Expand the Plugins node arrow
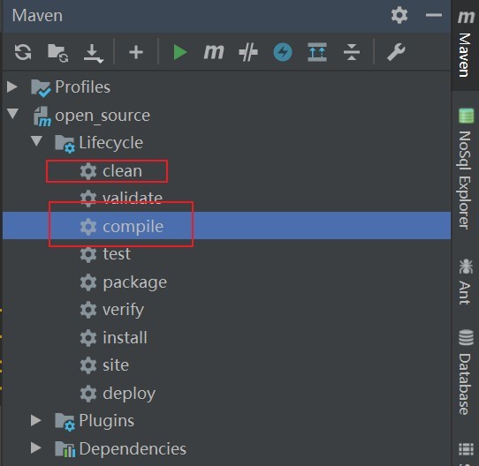This screenshot has width=479, height=466. click(x=36, y=420)
